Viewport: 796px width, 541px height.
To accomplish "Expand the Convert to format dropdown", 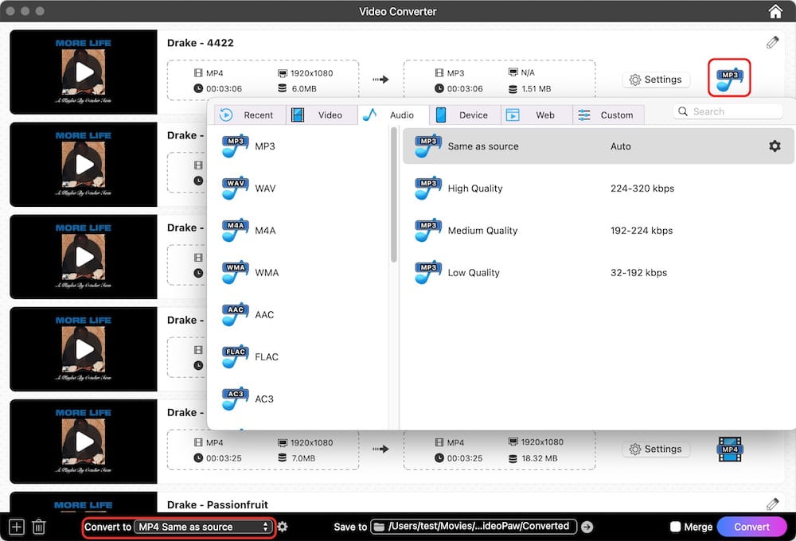I will 203,527.
